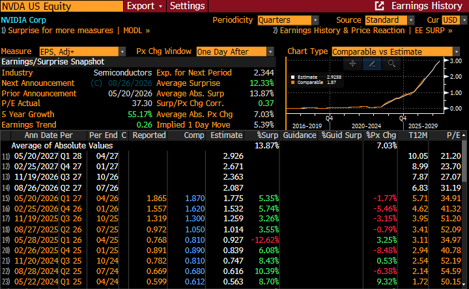Select row 19 dated 05/28/2025
The height and width of the screenshot is (289, 469).
click(231, 240)
